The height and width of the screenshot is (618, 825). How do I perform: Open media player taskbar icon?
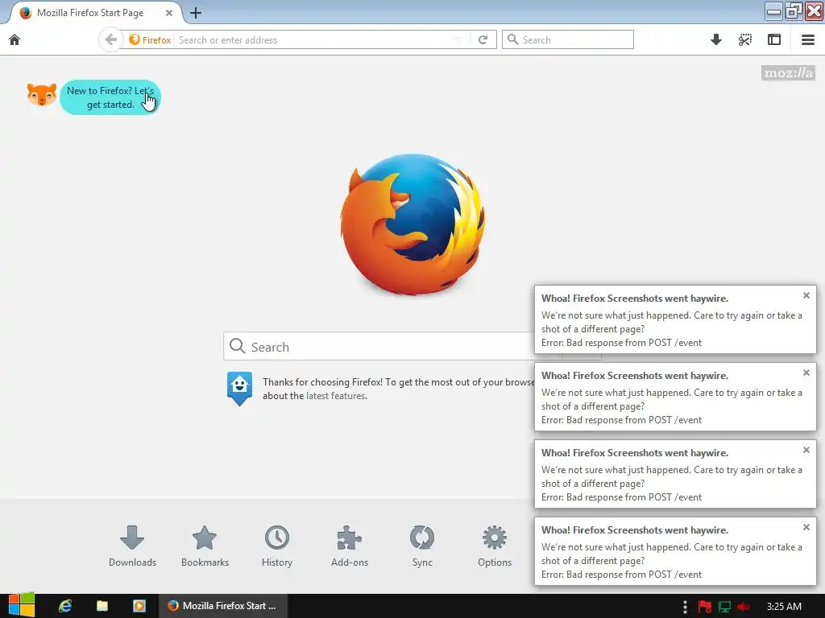pyautogui.click(x=139, y=606)
